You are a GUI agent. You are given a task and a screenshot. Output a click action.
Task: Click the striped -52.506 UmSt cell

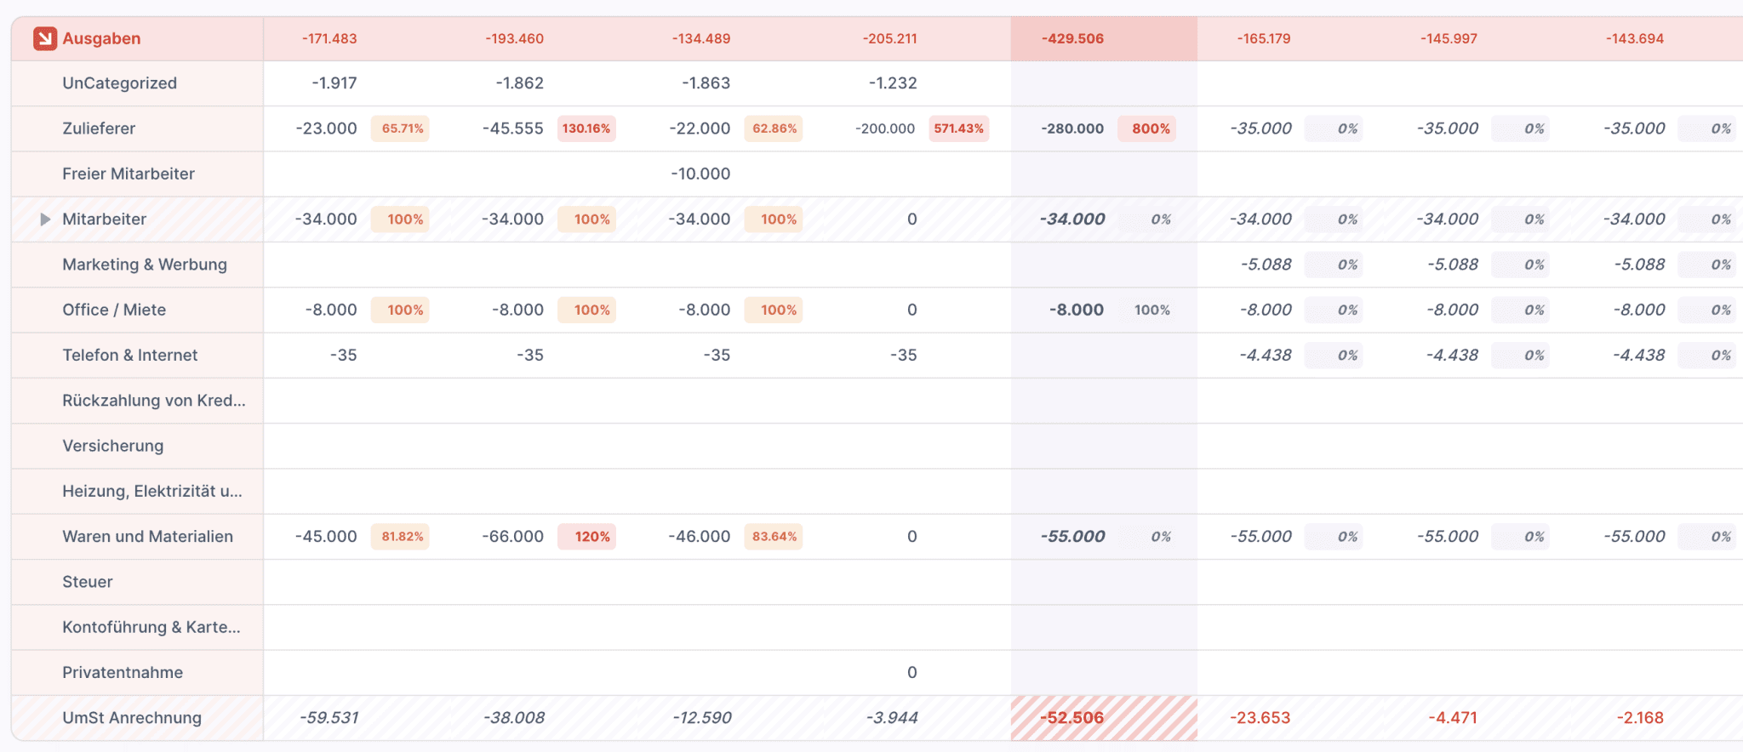(x=1072, y=718)
